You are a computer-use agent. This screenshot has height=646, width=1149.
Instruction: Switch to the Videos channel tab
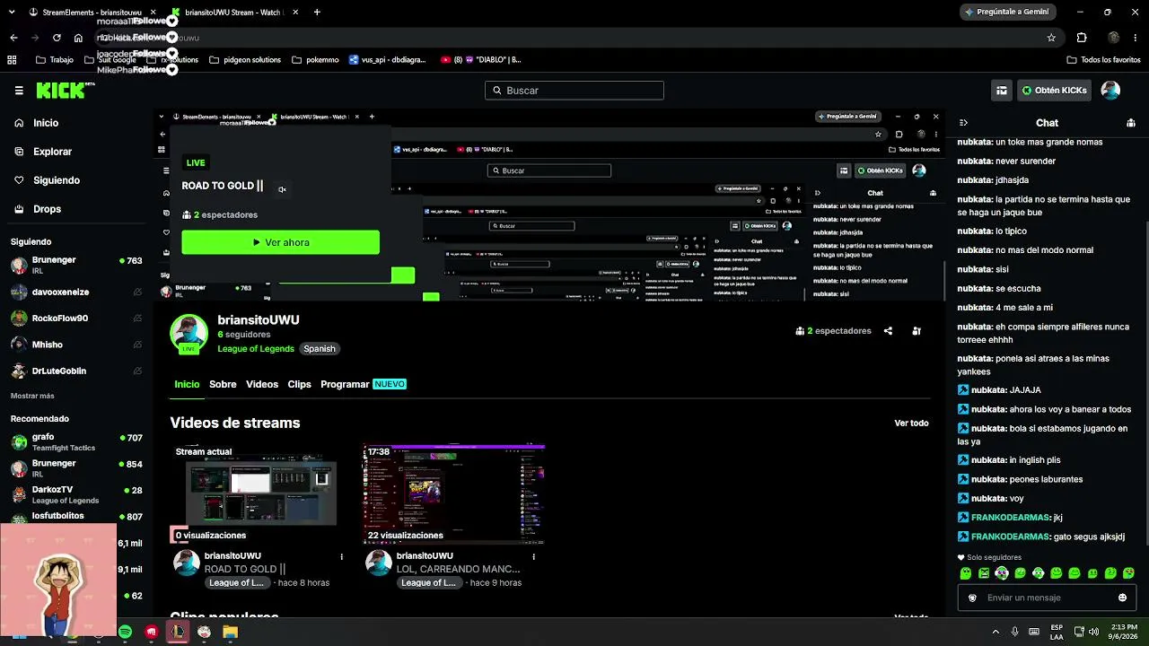pos(262,384)
